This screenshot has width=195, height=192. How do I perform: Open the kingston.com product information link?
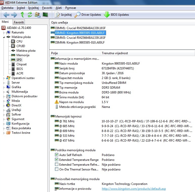click(134, 189)
